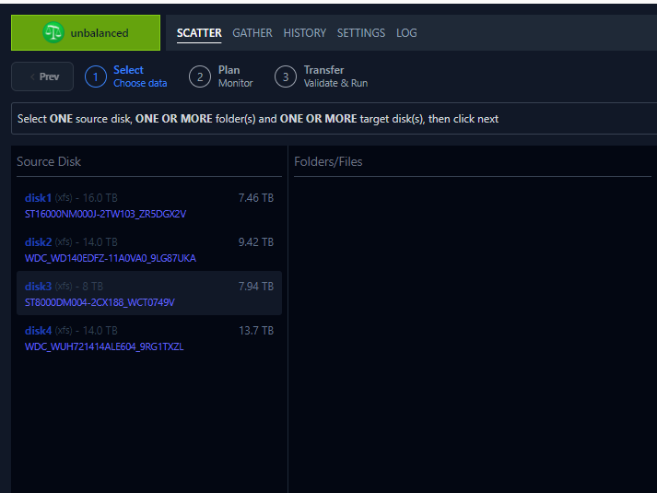Click the 7.46 TB free space value
The width and height of the screenshot is (657, 493).
pyautogui.click(x=256, y=198)
